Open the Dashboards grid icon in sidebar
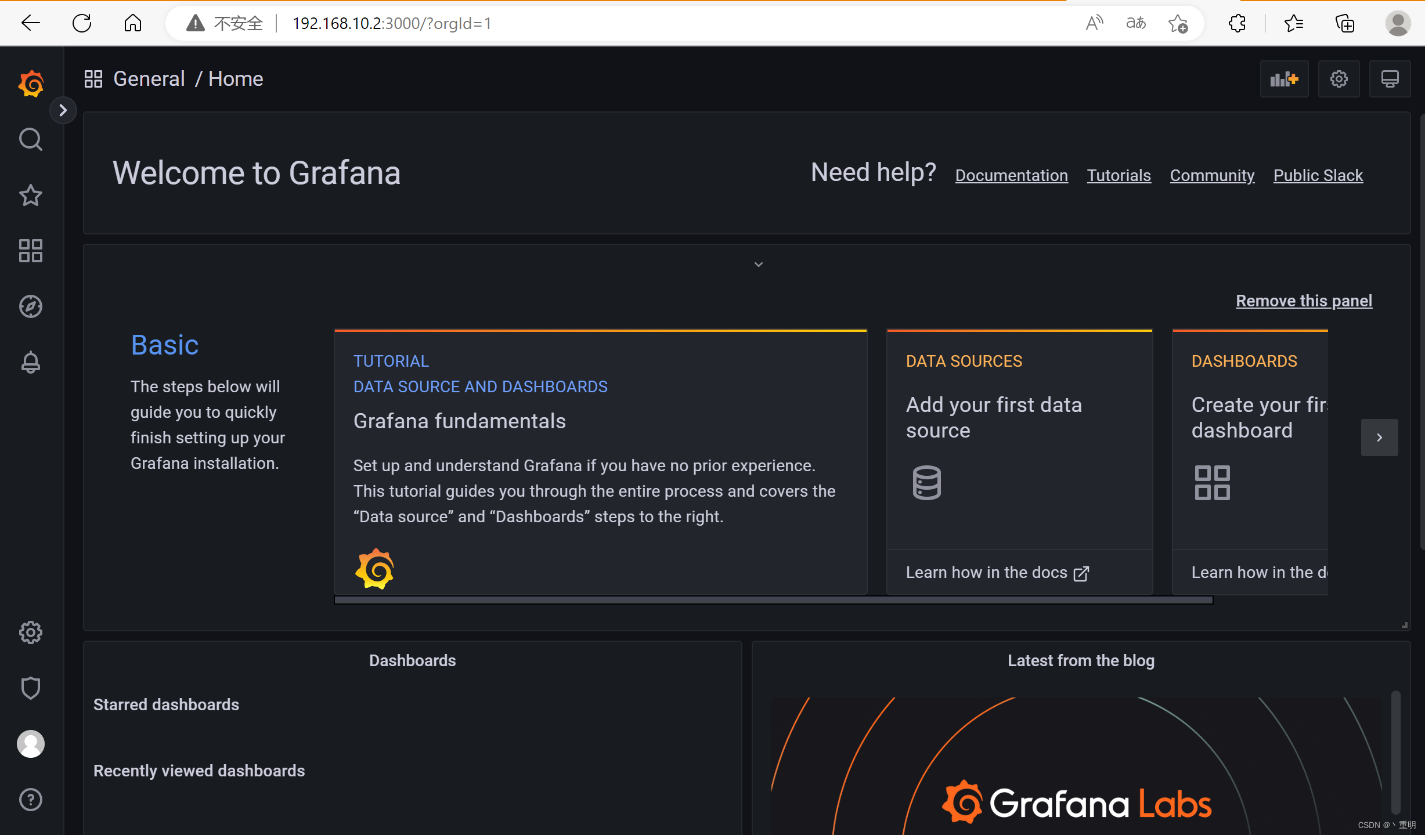Screen dimensions: 1425x835 [x=31, y=251]
